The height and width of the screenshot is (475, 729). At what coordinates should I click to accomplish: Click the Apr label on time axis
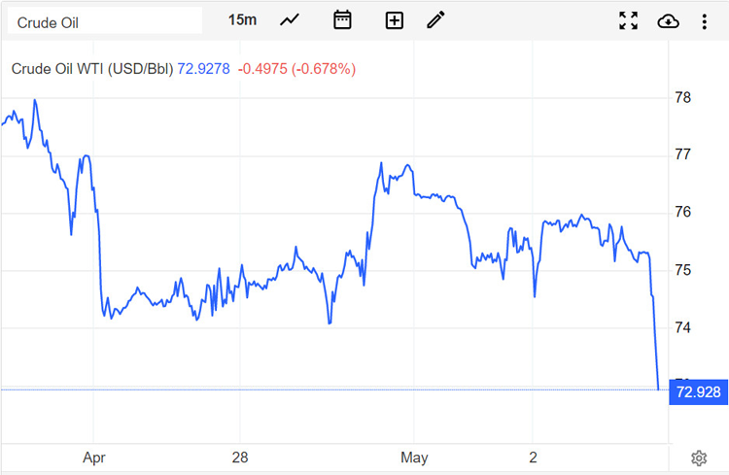[93, 457]
